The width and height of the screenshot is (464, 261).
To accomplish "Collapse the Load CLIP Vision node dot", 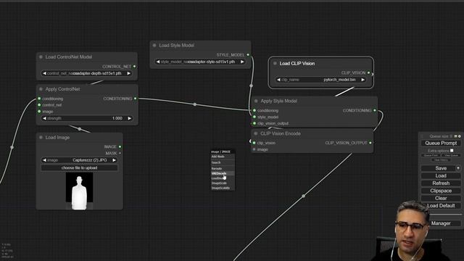I will (x=275, y=63).
